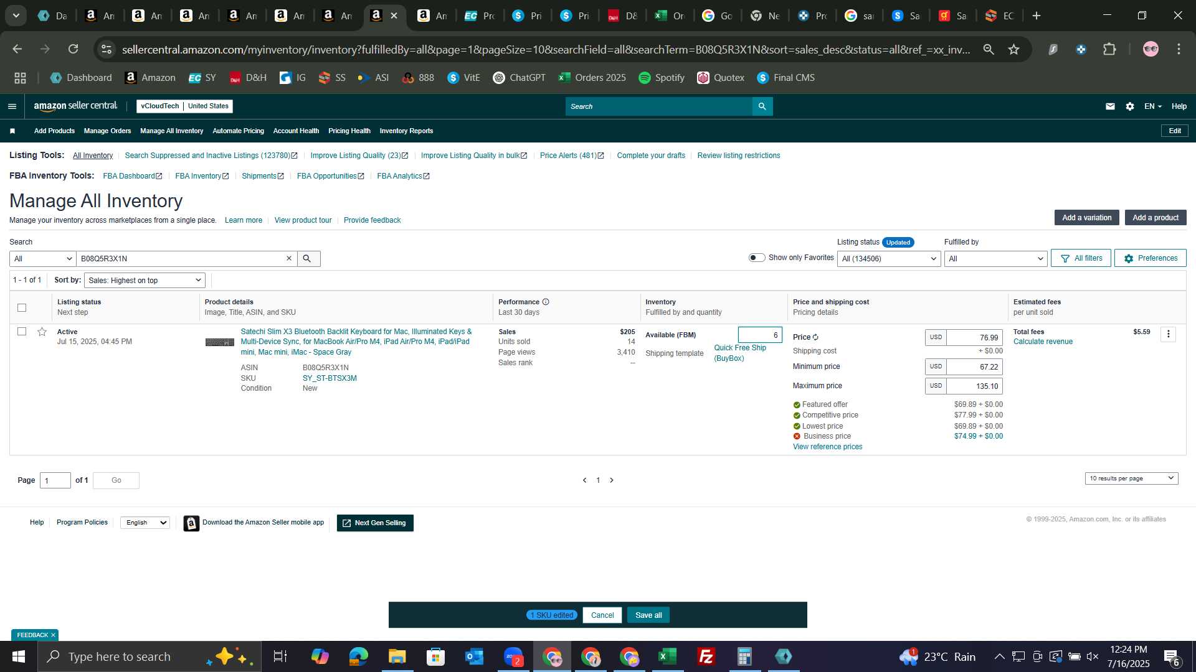Check the select-all listings checkbox
This screenshot has width=1196, height=672.
[x=22, y=307]
